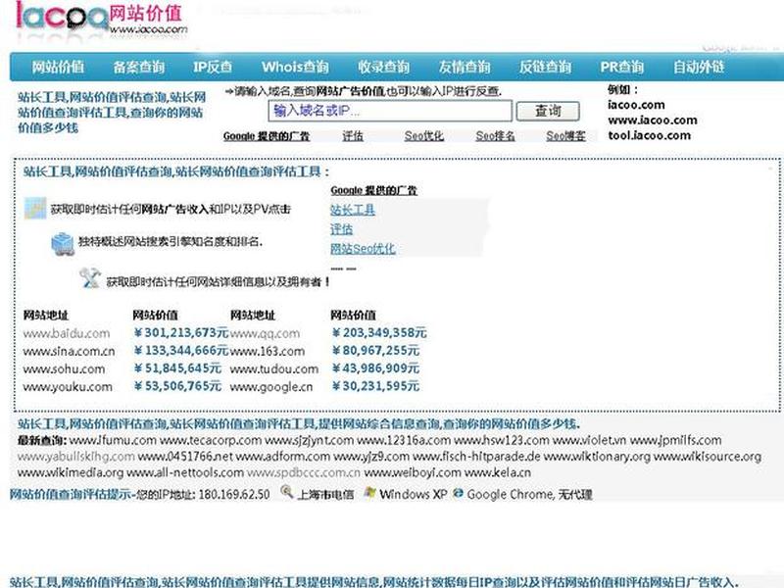Click the value ￥43,986,909元
This screenshot has width=784, height=588.
pos(375,368)
